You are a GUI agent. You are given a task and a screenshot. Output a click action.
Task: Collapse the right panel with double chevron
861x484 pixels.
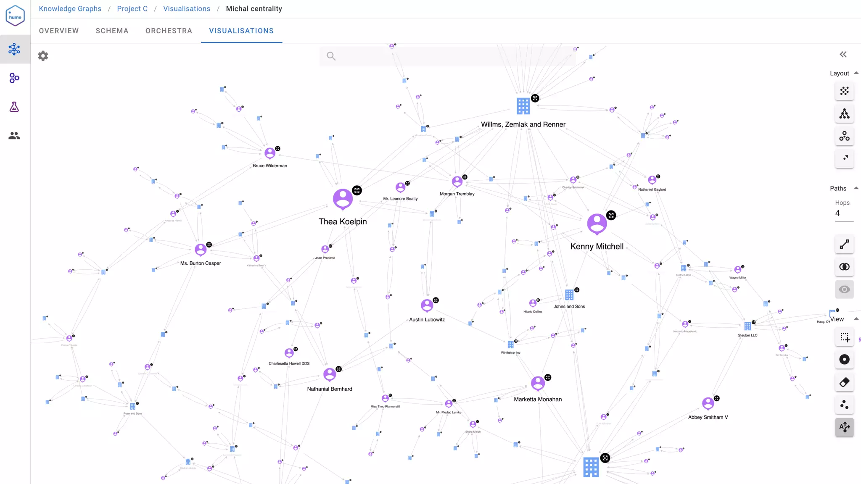click(x=843, y=55)
